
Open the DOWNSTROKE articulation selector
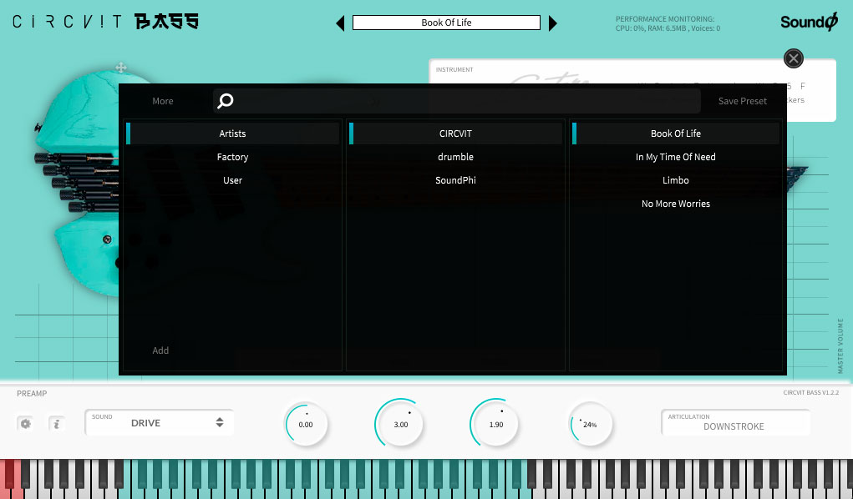[734, 423]
